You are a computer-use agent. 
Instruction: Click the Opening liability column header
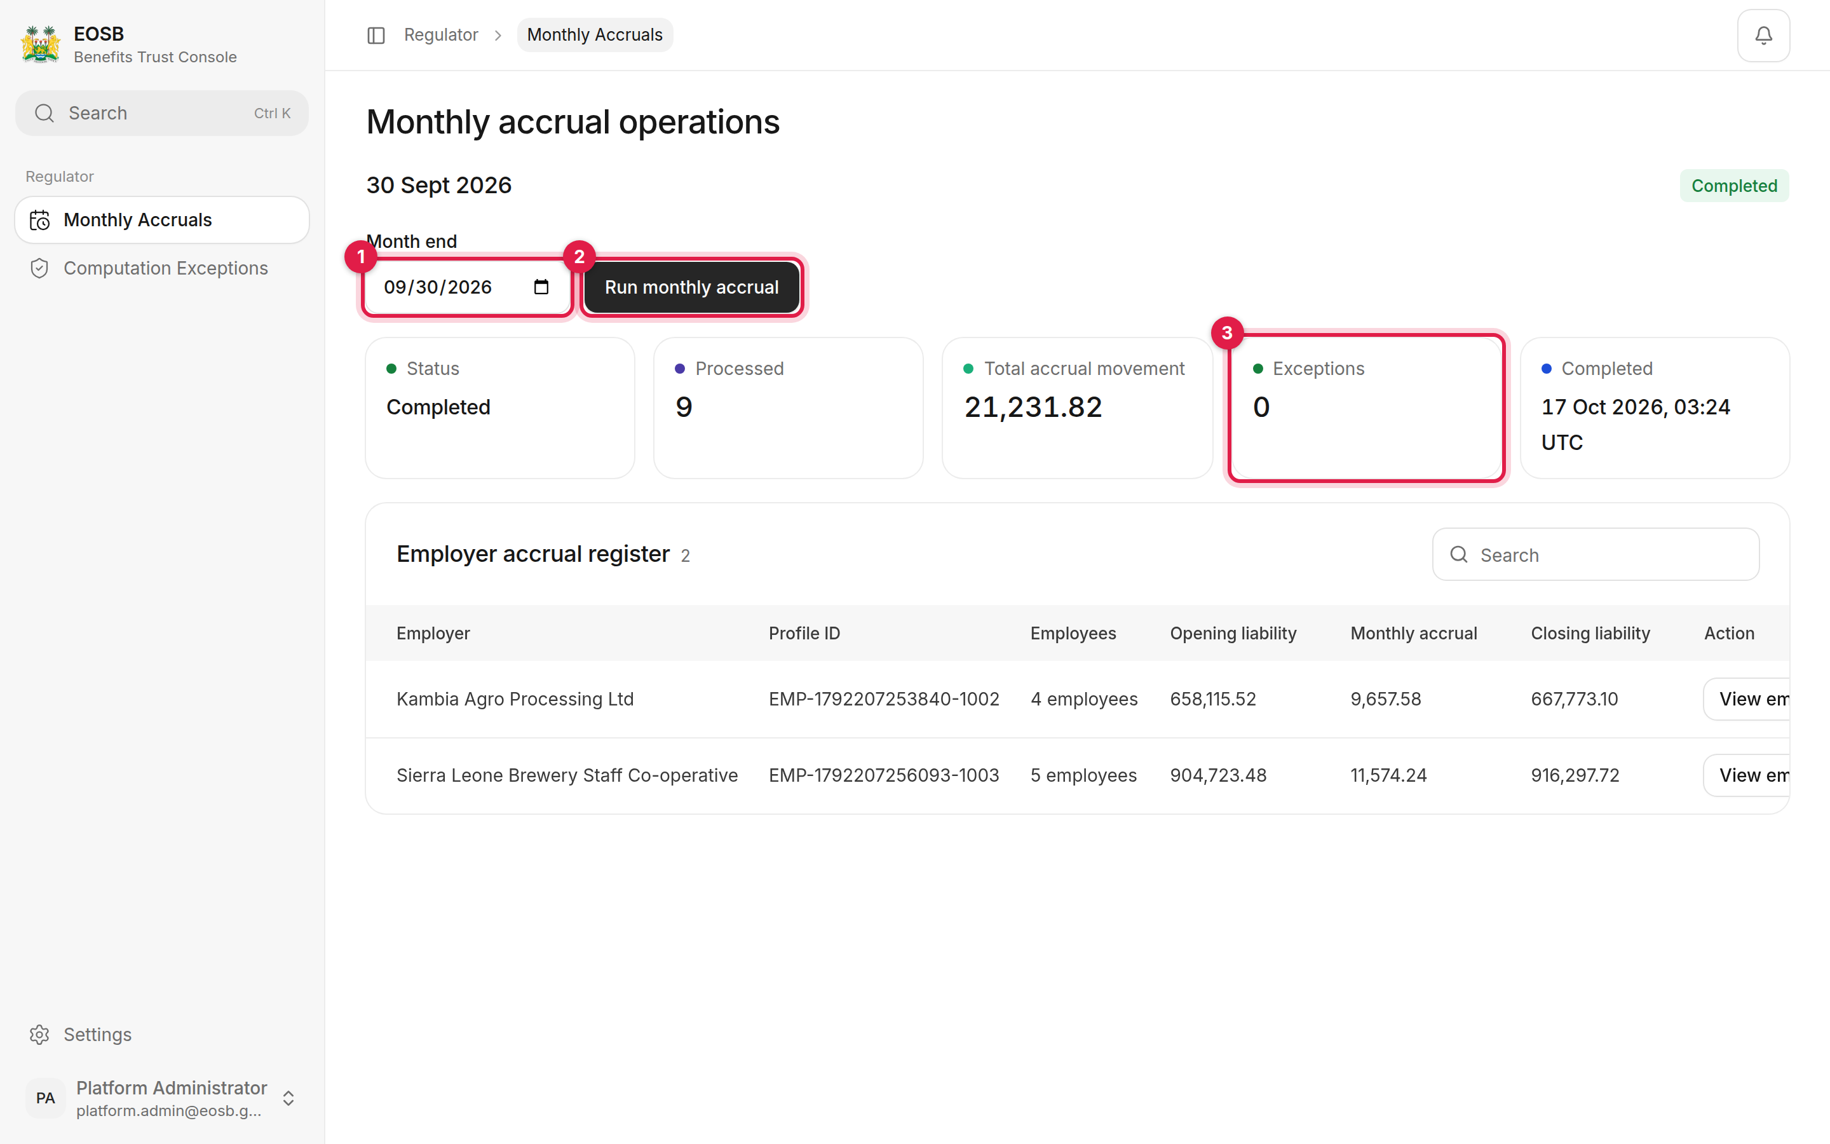1233,633
